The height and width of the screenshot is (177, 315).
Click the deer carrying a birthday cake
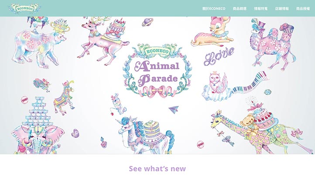pos(103,41)
